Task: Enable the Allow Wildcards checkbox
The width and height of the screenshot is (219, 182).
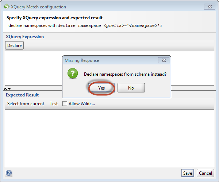Action: coord(65,104)
